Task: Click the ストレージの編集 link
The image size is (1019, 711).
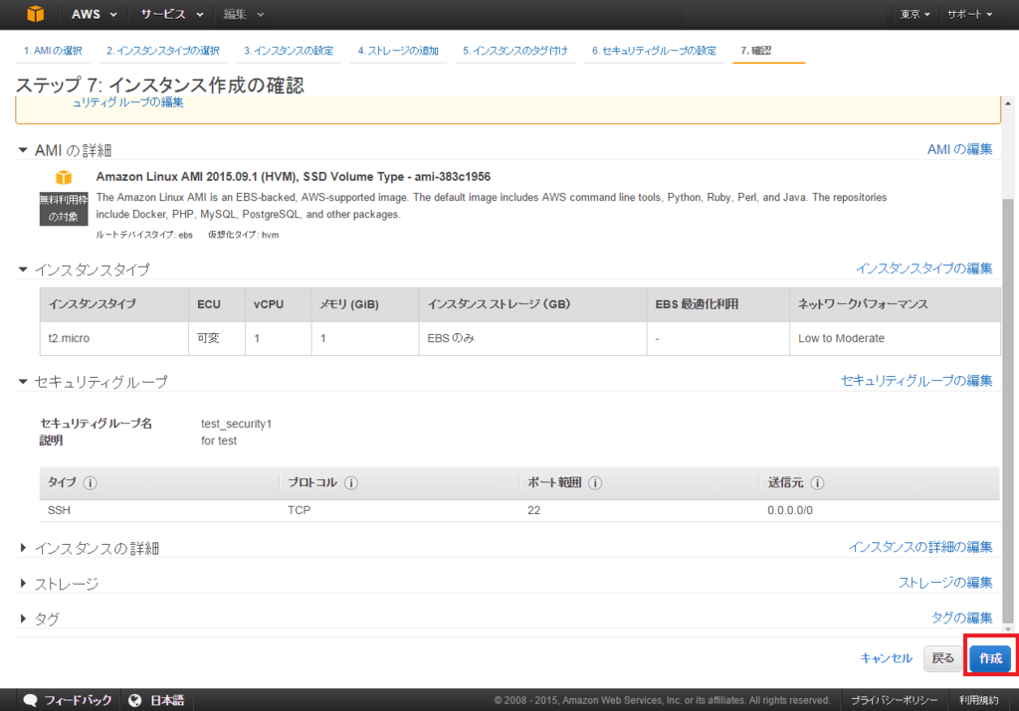Action: click(x=945, y=583)
